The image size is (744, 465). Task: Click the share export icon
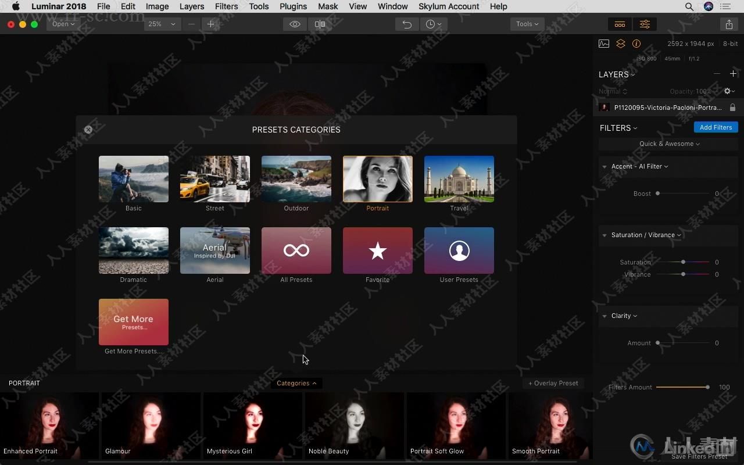[729, 24]
